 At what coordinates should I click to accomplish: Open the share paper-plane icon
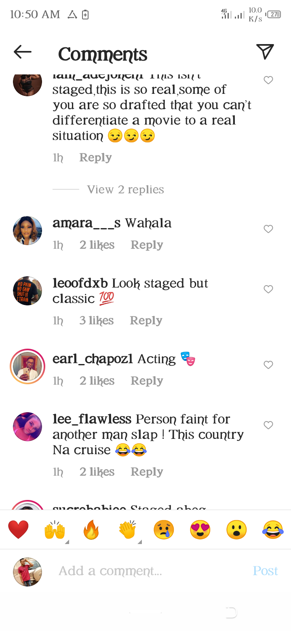(x=265, y=51)
